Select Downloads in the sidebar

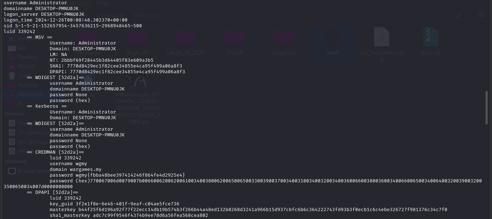(30, 94)
